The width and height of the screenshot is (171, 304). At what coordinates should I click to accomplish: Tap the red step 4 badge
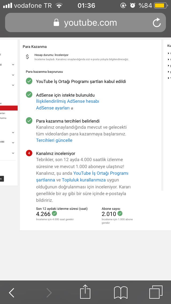point(29,153)
